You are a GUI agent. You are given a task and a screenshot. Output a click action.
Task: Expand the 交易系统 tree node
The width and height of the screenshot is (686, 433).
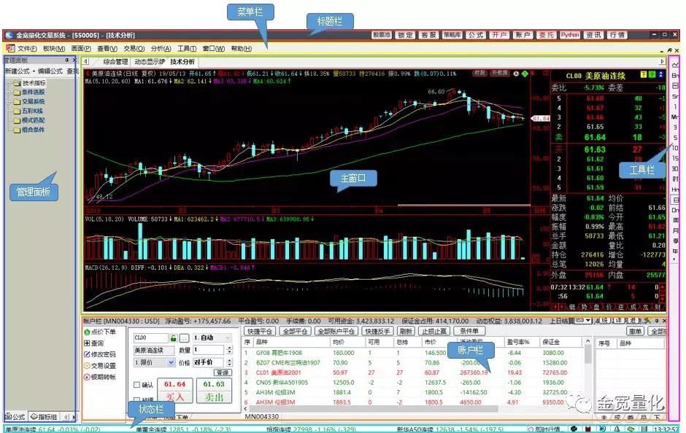pyautogui.click(x=8, y=102)
